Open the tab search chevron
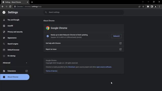This screenshot has width=162, height=91. (x=143, y=2)
